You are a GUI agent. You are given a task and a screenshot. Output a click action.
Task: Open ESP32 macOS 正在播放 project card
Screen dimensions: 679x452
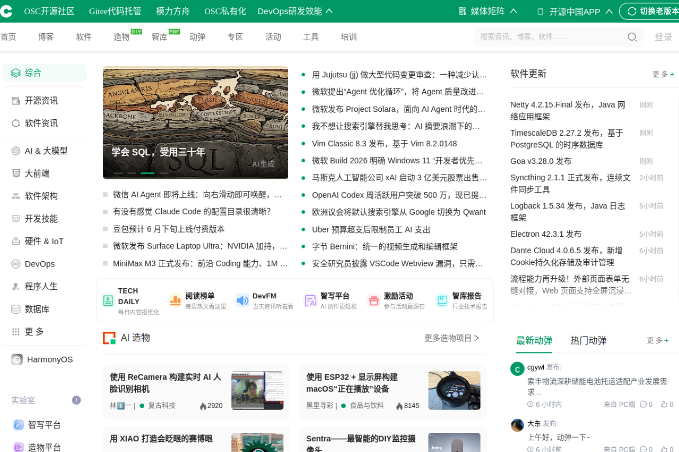393,391
